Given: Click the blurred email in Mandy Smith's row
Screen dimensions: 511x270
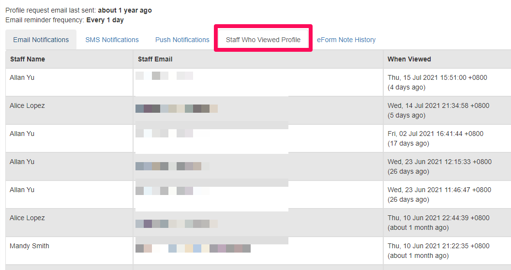Looking at the screenshot, I should coord(193,248).
